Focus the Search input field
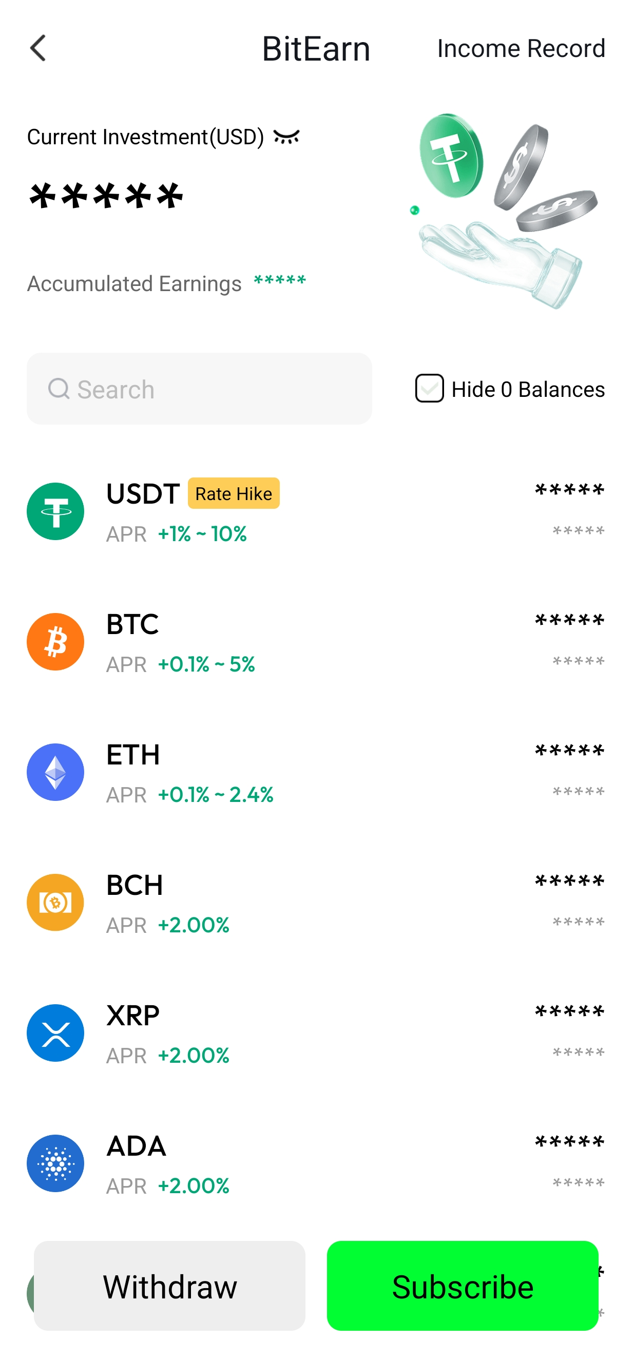The height and width of the screenshot is (1359, 634). click(x=211, y=389)
